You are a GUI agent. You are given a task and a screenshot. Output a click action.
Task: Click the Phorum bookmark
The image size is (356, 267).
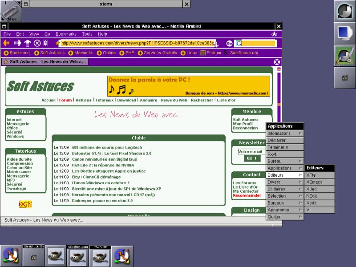point(210,53)
